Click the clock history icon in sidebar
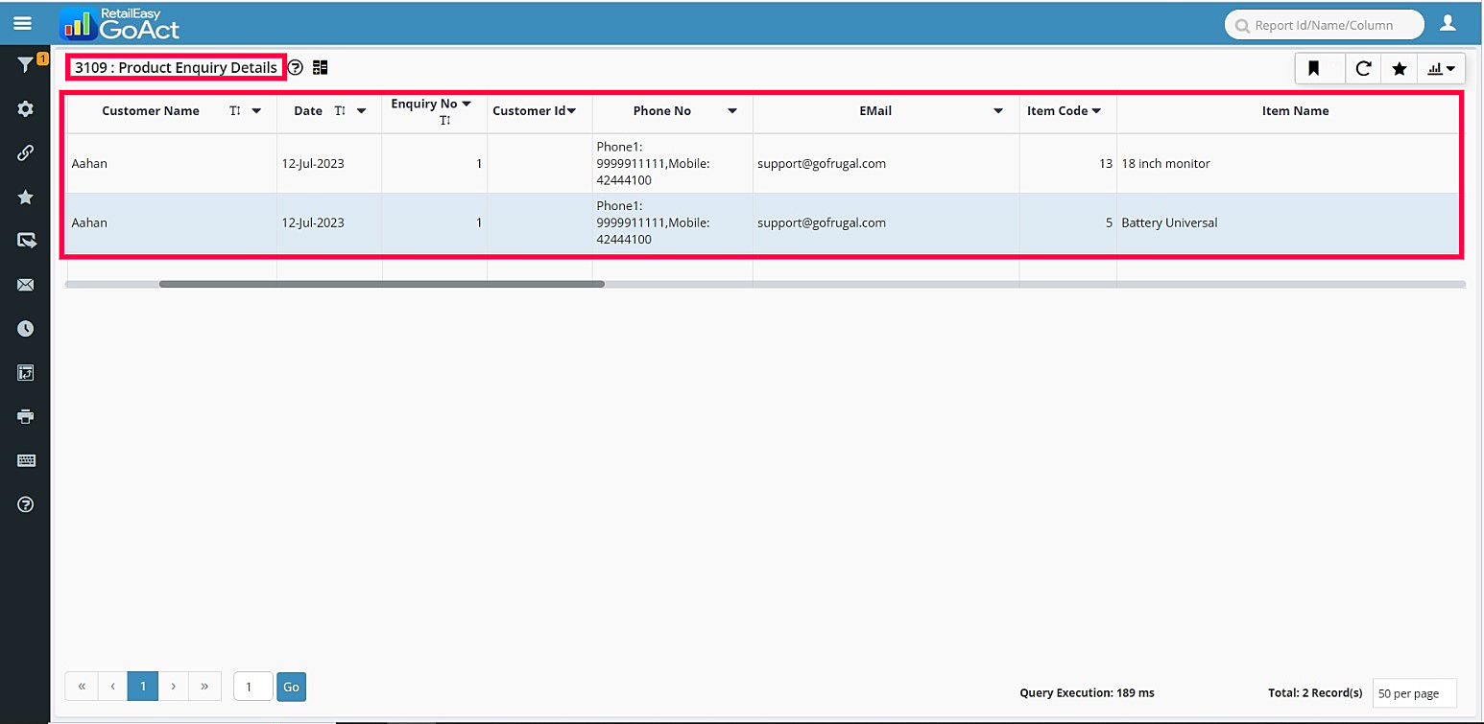 (26, 329)
